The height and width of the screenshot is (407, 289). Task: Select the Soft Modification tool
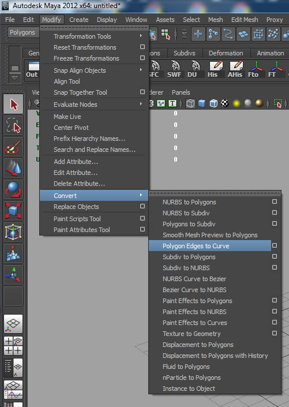coord(13,253)
